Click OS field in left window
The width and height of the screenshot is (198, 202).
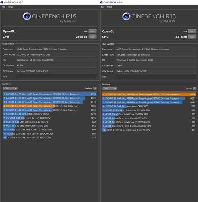(56, 60)
